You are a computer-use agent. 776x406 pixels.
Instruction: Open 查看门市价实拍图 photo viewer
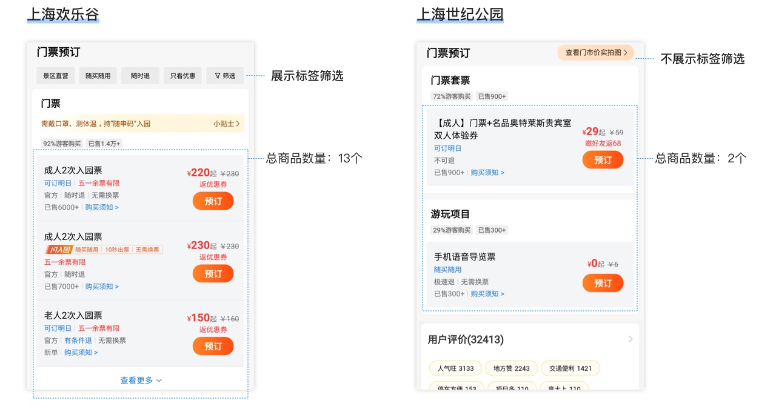point(595,53)
